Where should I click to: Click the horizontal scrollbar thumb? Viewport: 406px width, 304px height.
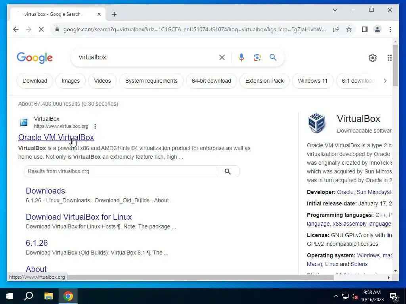(x=200, y=277)
